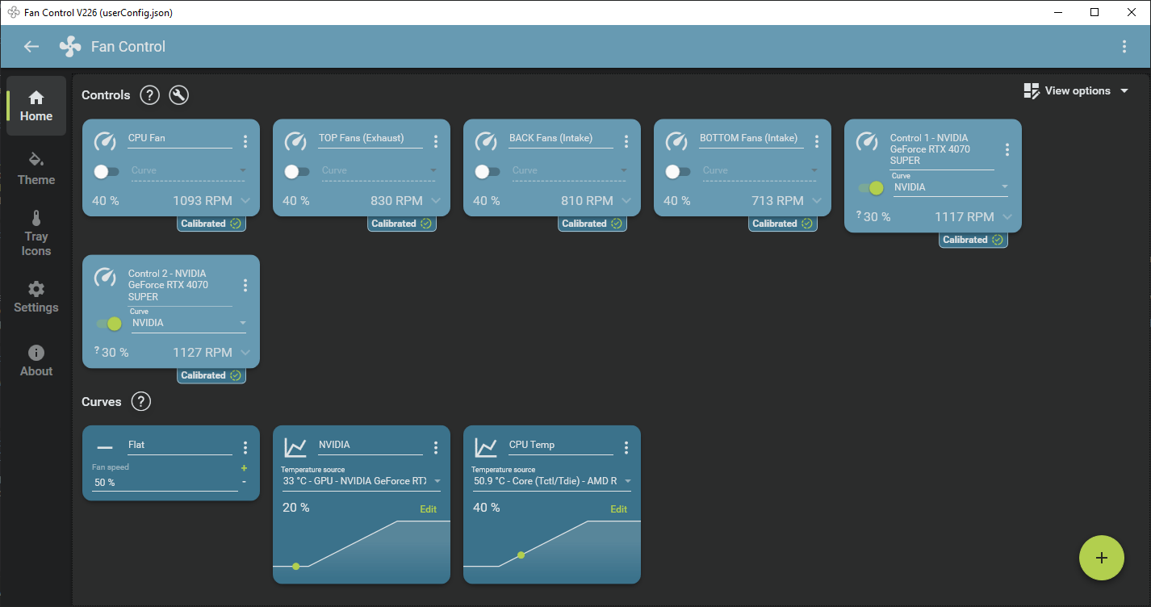Click the Control 2 NVIDIA gauge icon

105,277
